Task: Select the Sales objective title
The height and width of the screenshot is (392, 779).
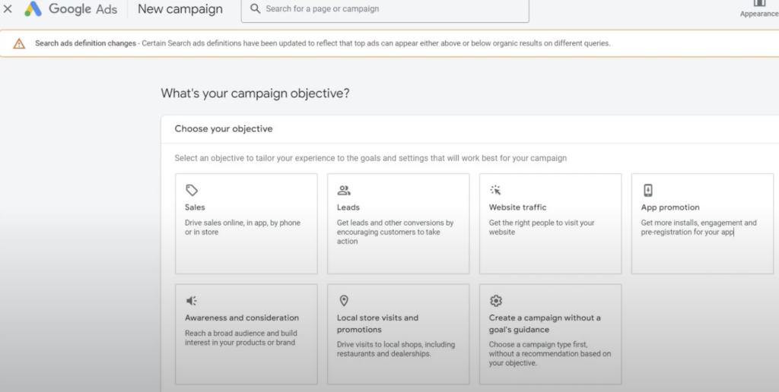Action: click(195, 207)
